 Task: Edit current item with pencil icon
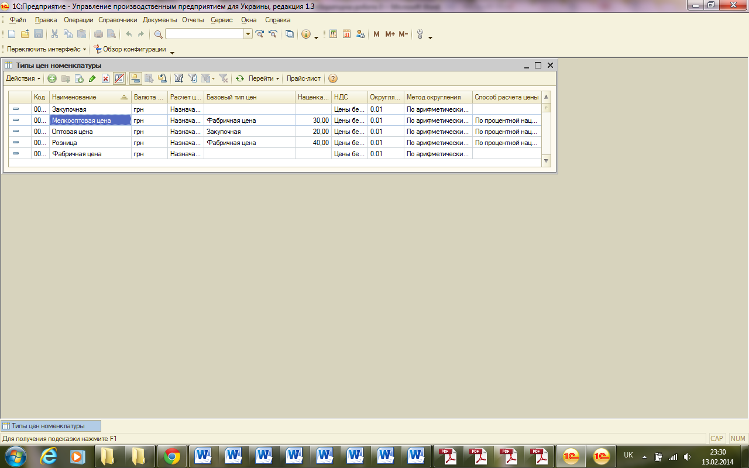click(92, 78)
